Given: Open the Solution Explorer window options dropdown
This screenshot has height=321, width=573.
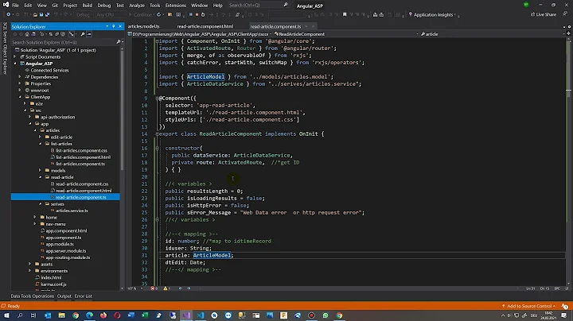Looking at the screenshot, I should click(107, 26).
